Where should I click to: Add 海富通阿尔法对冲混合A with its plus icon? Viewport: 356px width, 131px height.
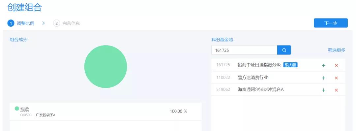(324, 90)
